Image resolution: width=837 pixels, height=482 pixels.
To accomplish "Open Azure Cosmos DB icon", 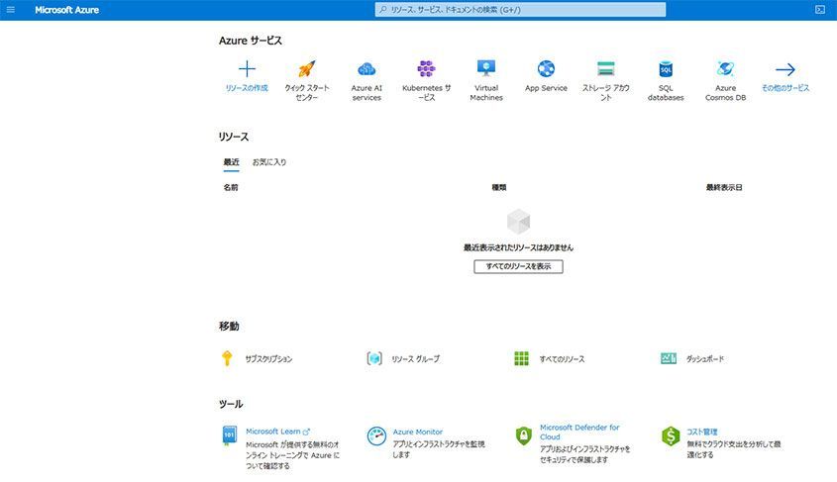I will coord(725,69).
